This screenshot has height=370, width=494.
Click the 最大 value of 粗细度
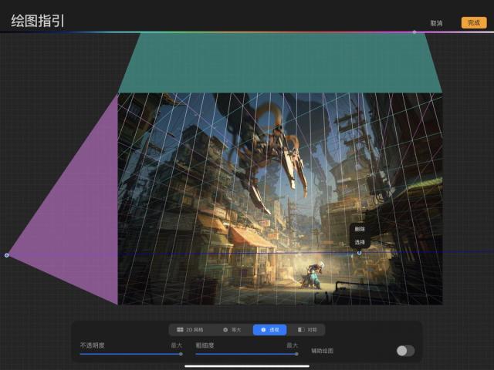[x=292, y=345]
